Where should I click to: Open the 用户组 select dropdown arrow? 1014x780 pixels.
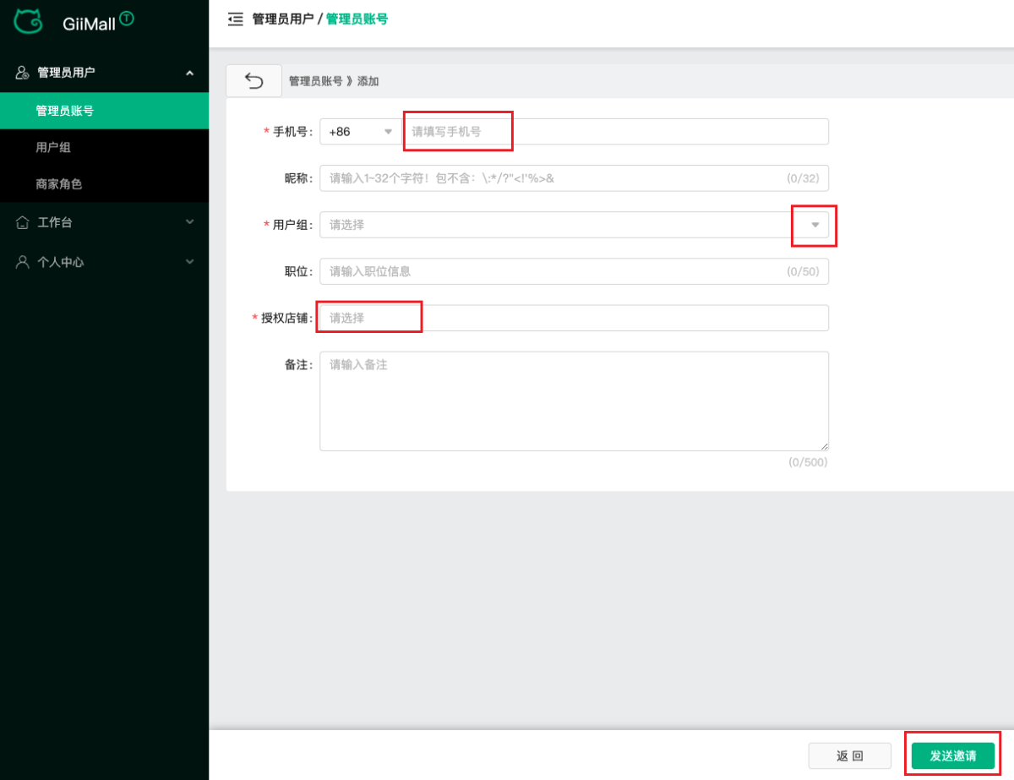[815, 225]
